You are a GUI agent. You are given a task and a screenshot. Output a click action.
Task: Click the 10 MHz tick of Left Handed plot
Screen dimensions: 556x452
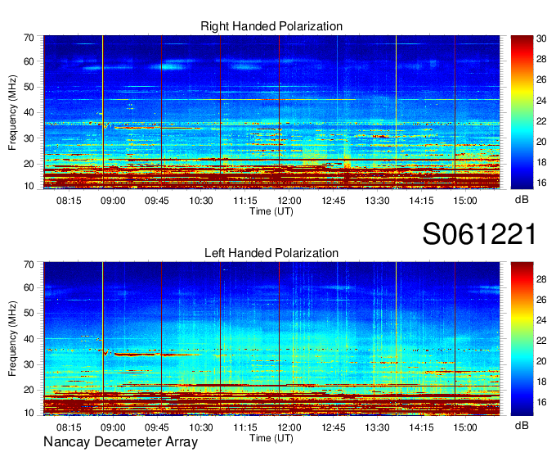pos(29,413)
